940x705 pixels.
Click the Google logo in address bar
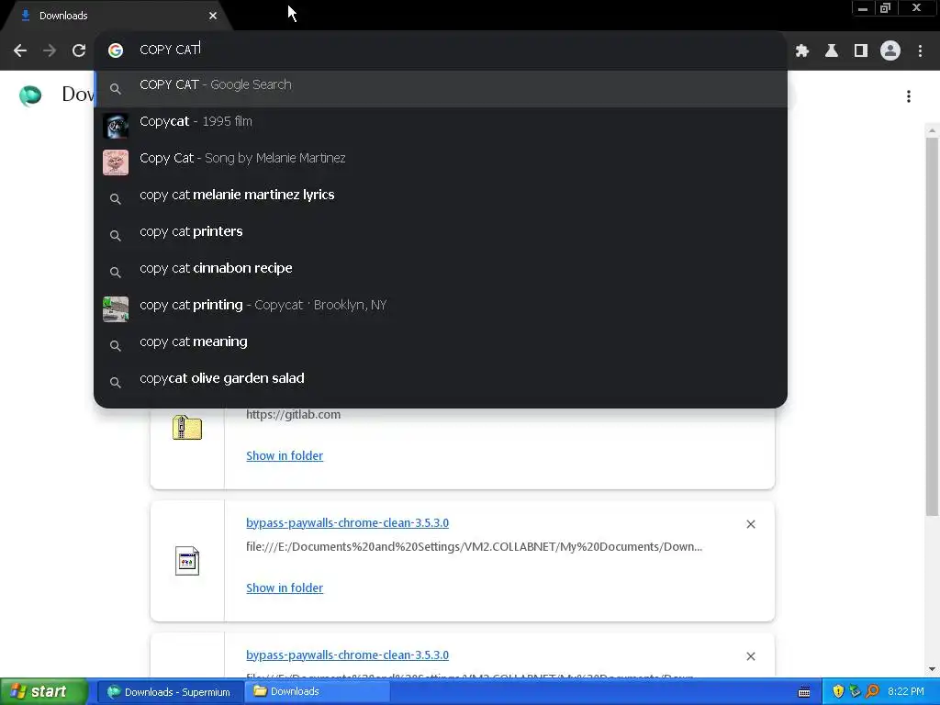[x=115, y=50]
